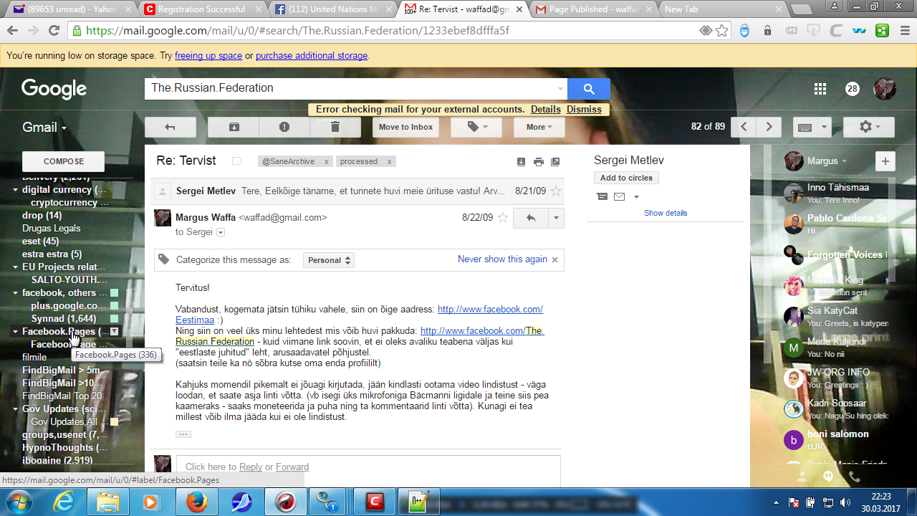917x516 pixels.
Task: Go to newer conversation arrow
Action: coord(744,127)
